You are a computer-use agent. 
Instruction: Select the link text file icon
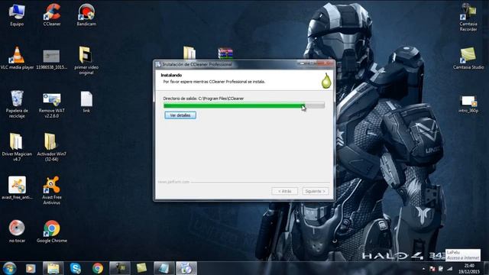pyautogui.click(x=86, y=102)
